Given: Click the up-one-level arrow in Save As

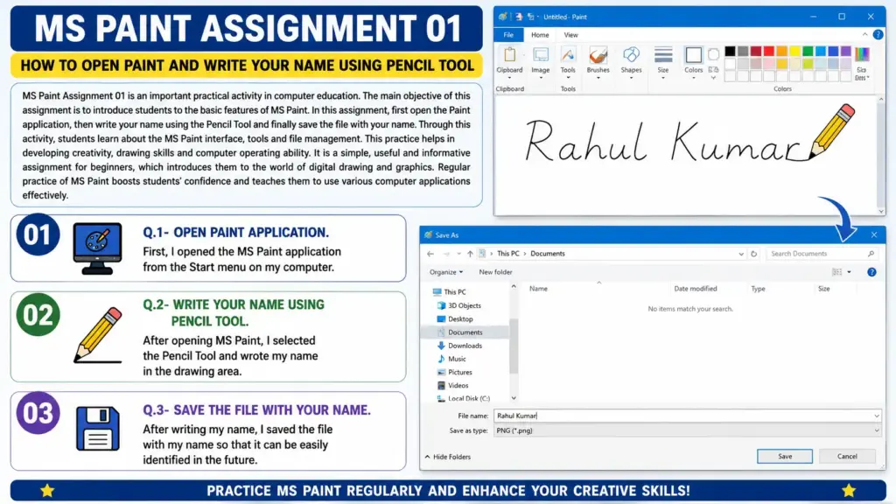Looking at the screenshot, I should click(x=470, y=254).
